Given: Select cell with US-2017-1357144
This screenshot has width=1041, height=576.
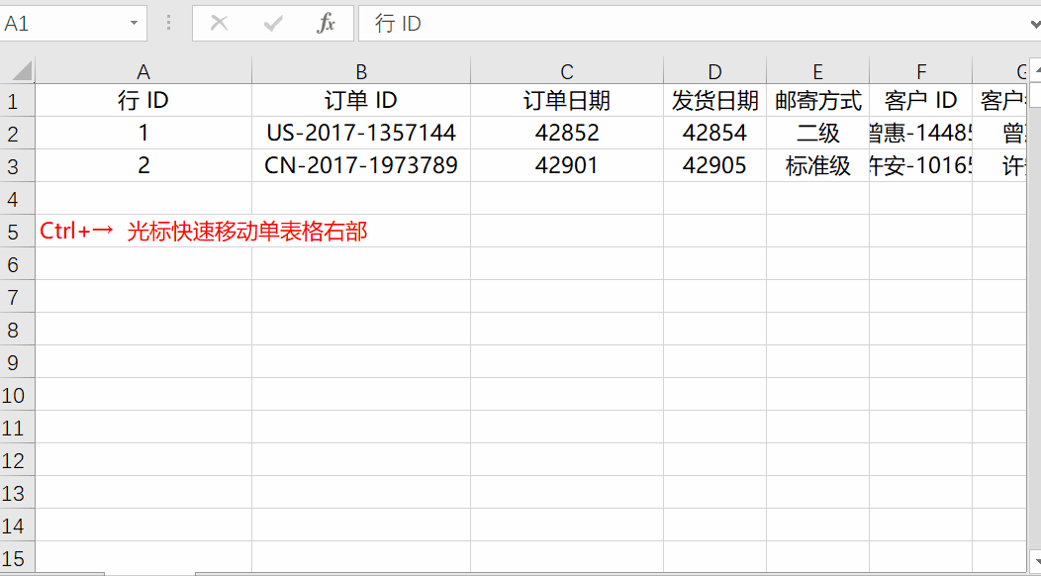Looking at the screenshot, I should [361, 133].
